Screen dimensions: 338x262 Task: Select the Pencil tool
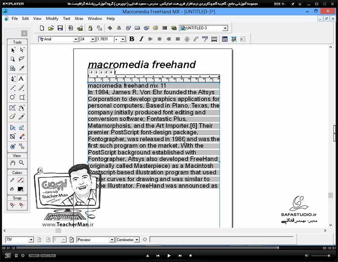pyautogui.click(x=22, y=88)
